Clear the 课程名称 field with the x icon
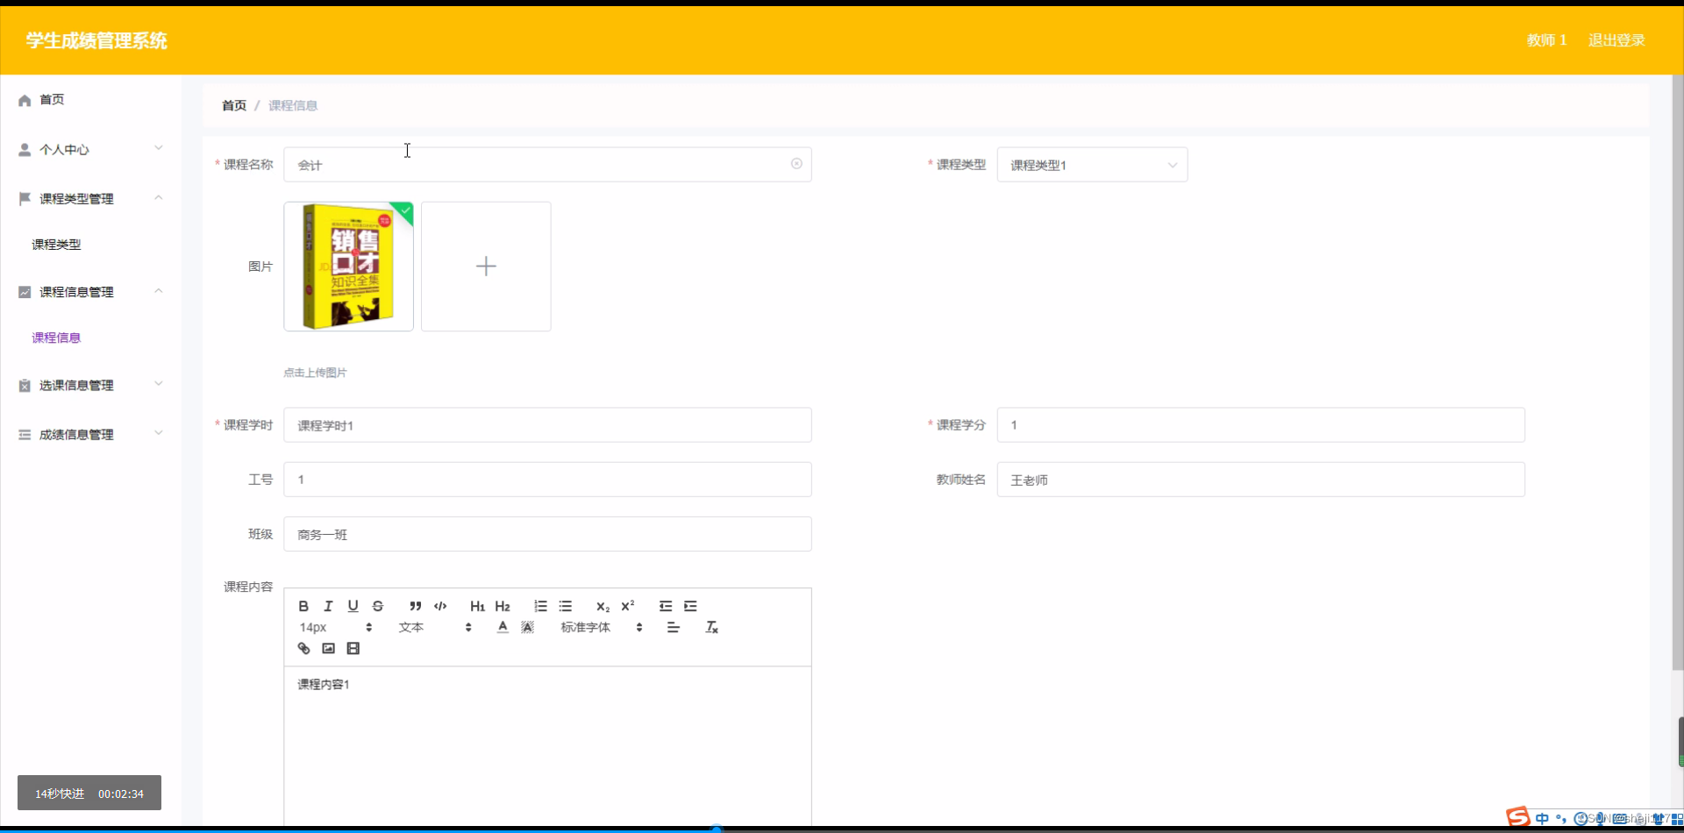Viewport: 1684px width, 833px height. [x=796, y=164]
